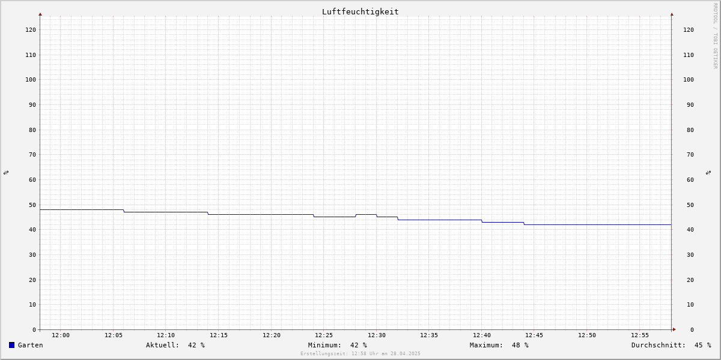
Task: Click the 'Aktuell:' label in the legend
Action: (x=163, y=345)
